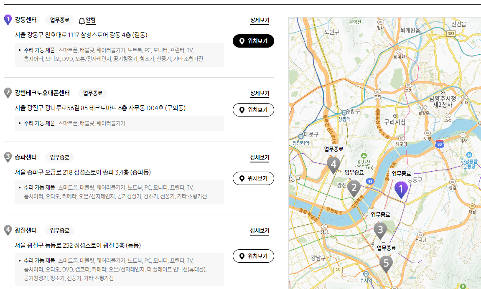Open 상세보기 for 광진센터
This screenshot has width=481, height=289.
(260, 231)
